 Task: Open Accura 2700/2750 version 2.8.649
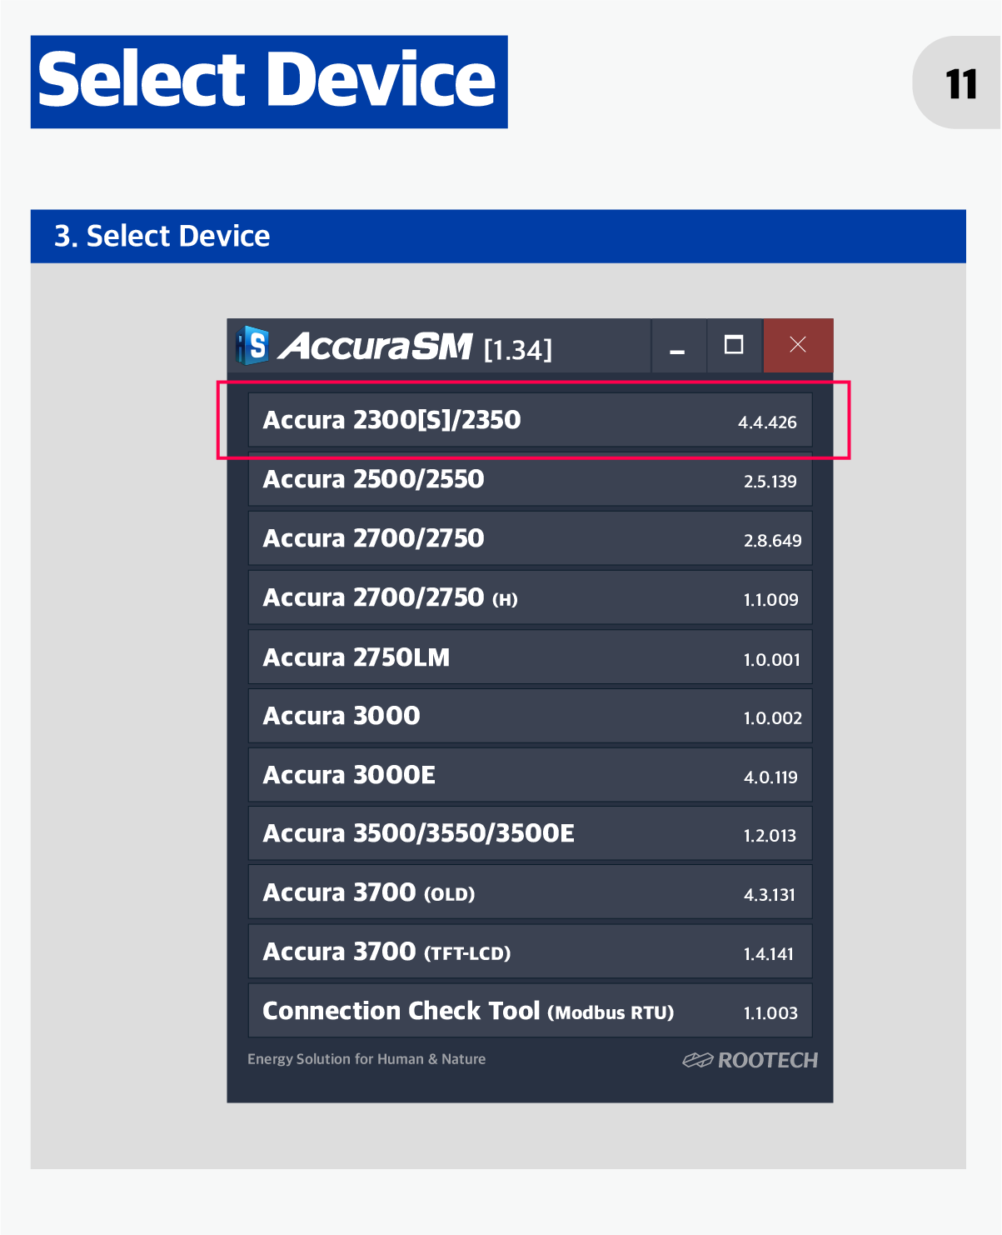[x=530, y=539]
